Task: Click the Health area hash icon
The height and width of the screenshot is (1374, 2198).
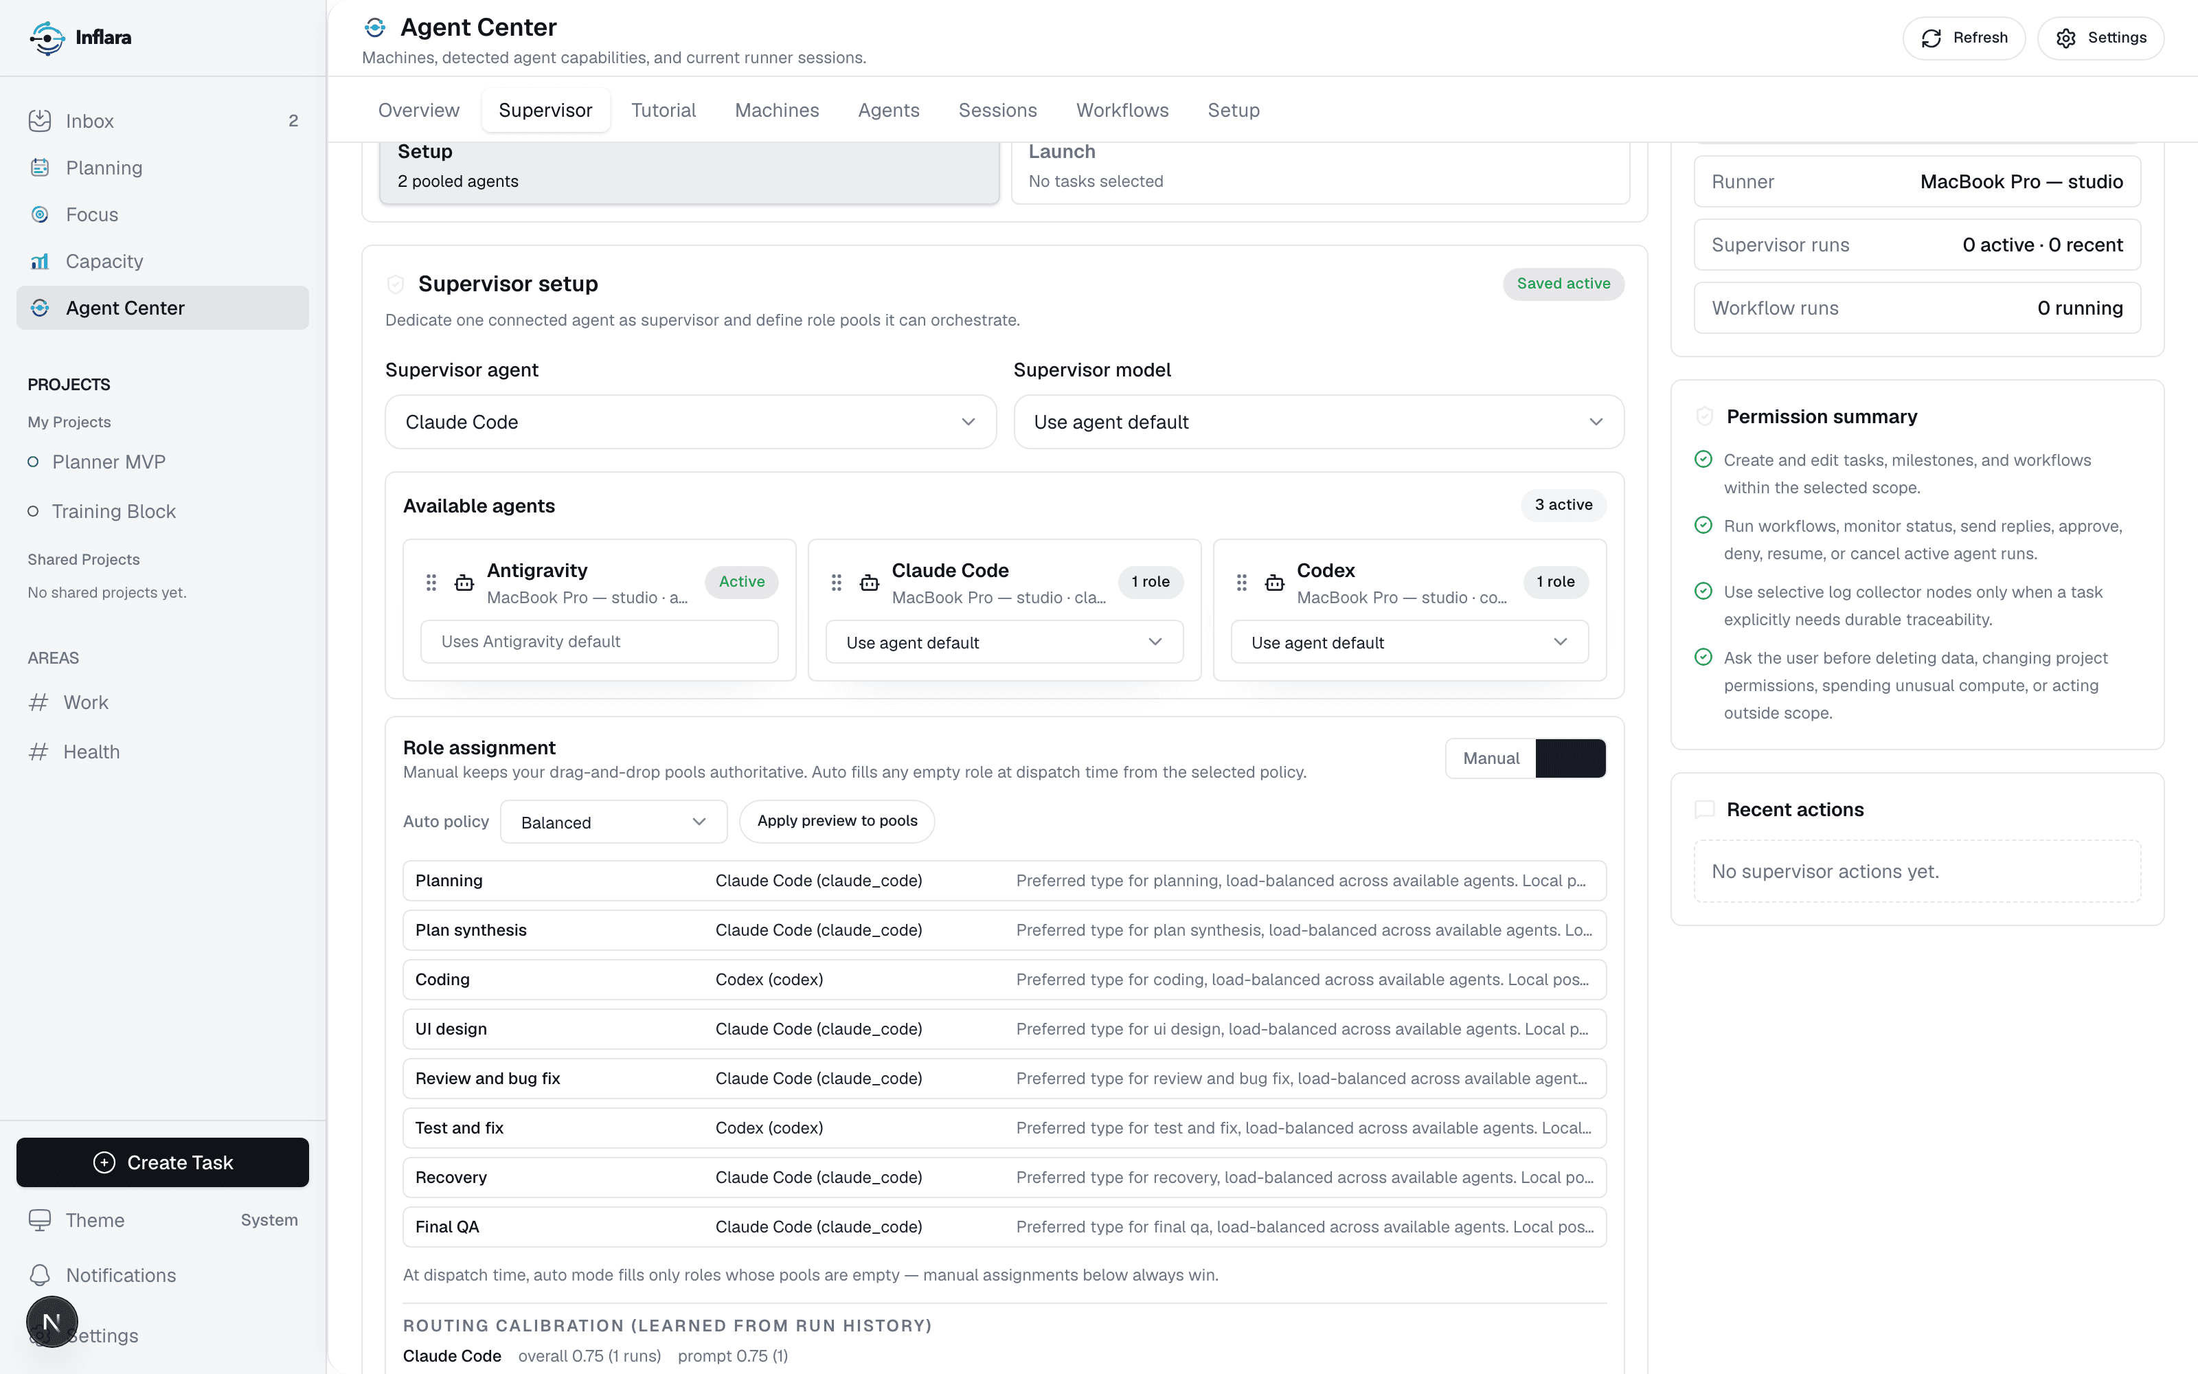Action: coord(38,752)
